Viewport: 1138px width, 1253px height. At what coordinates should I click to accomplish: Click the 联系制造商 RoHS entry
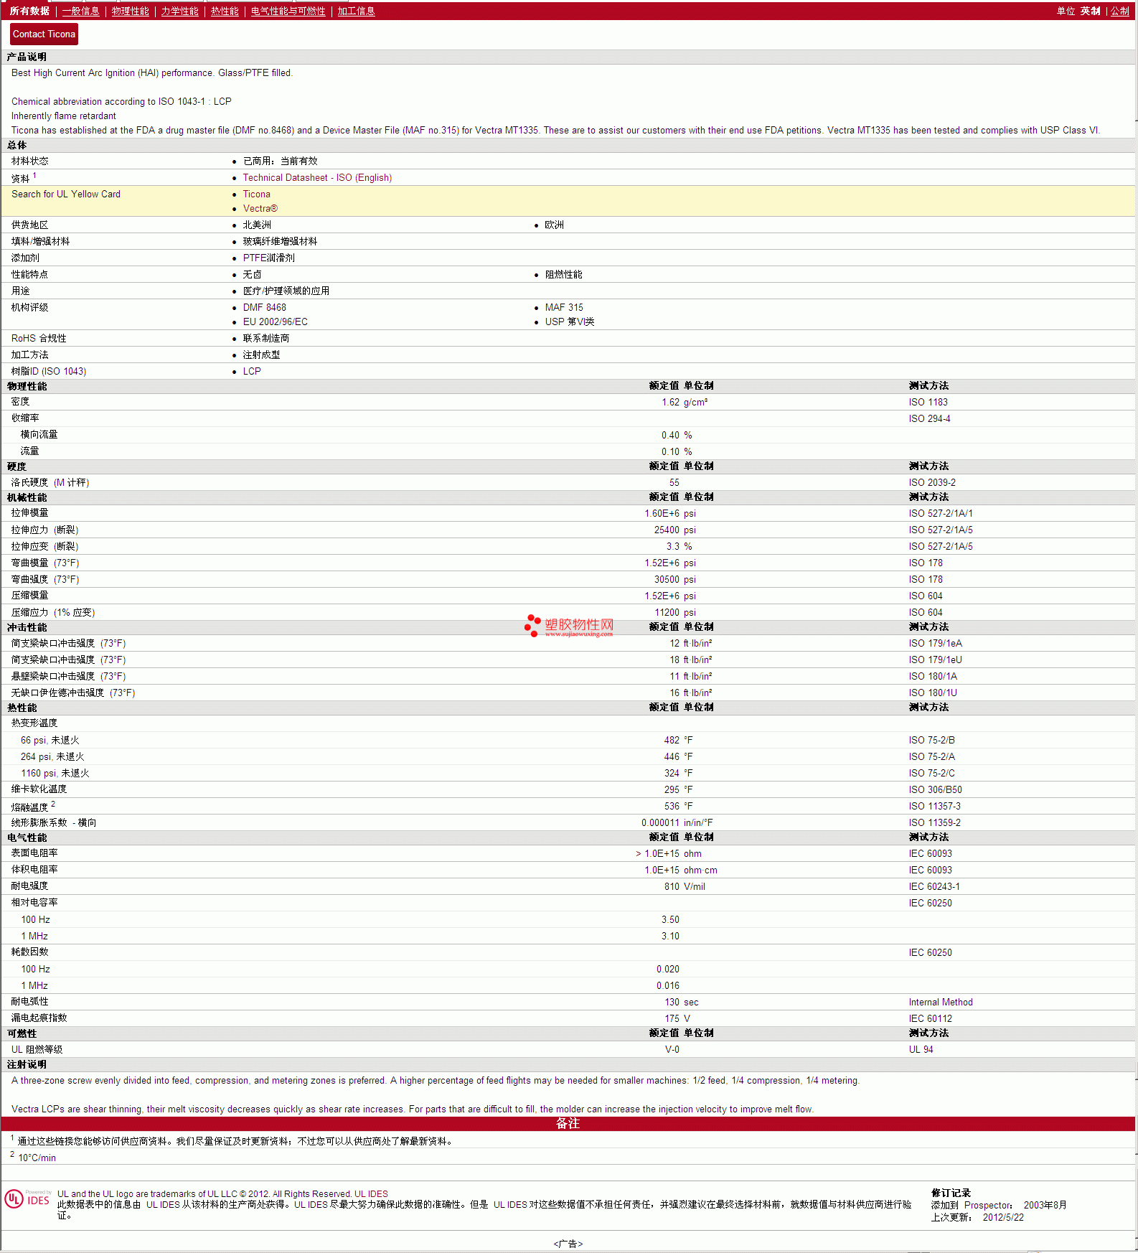(x=266, y=338)
